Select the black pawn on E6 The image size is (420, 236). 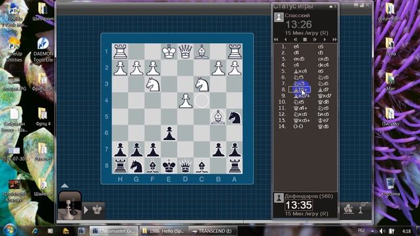click(x=169, y=133)
